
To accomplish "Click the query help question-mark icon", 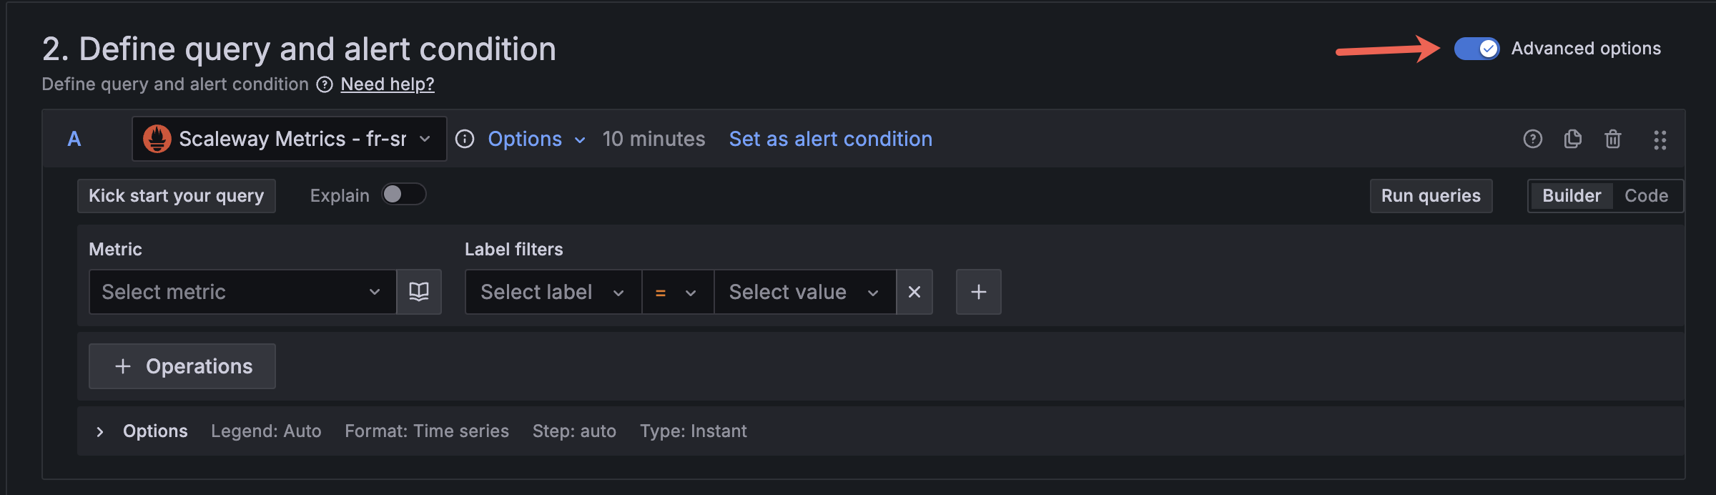I will (x=1532, y=139).
